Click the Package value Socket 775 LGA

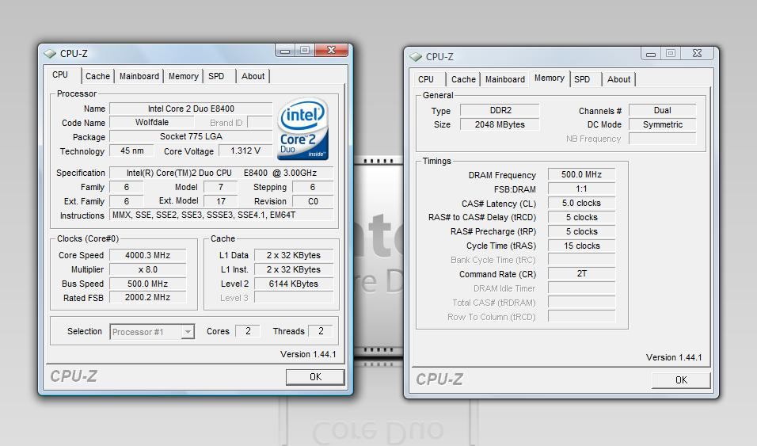(x=191, y=136)
